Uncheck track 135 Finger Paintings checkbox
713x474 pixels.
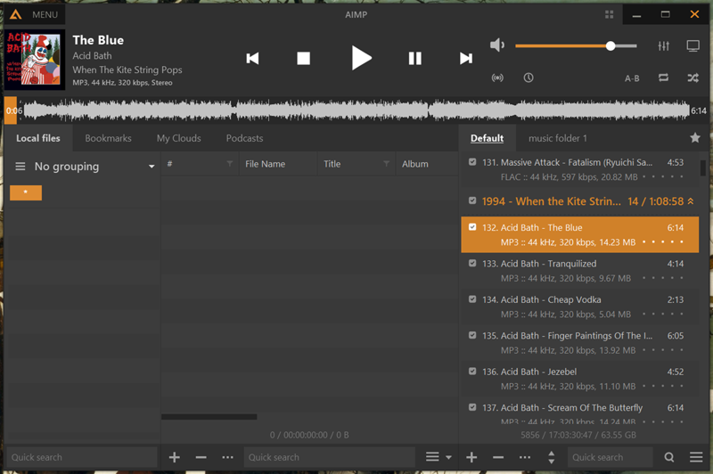coord(472,335)
